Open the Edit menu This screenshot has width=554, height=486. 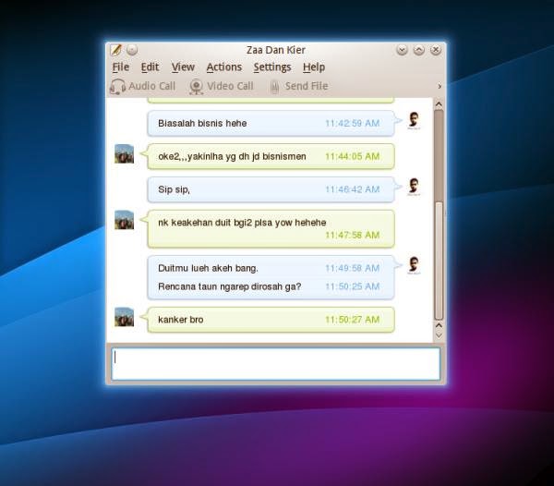(x=150, y=67)
